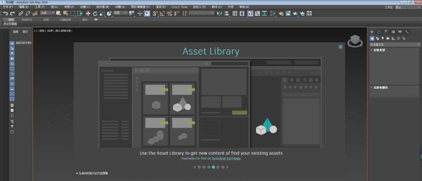Open the 文件(F) menu
422x181 pixels.
tap(8, 7)
